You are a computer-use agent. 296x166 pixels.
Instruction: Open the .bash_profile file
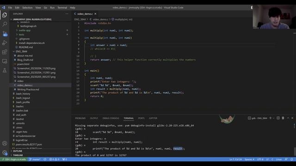[x=23, y=102]
